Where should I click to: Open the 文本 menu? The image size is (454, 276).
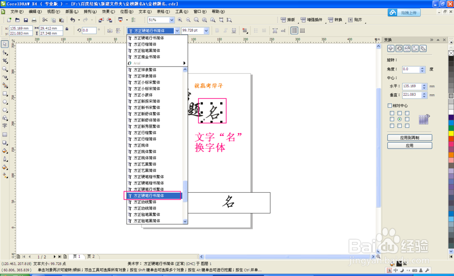click(145, 12)
